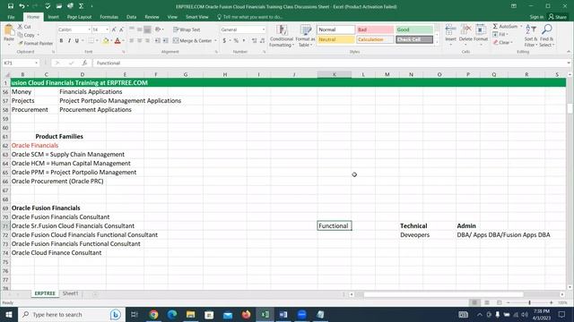Open the File menu tab

tap(11, 17)
